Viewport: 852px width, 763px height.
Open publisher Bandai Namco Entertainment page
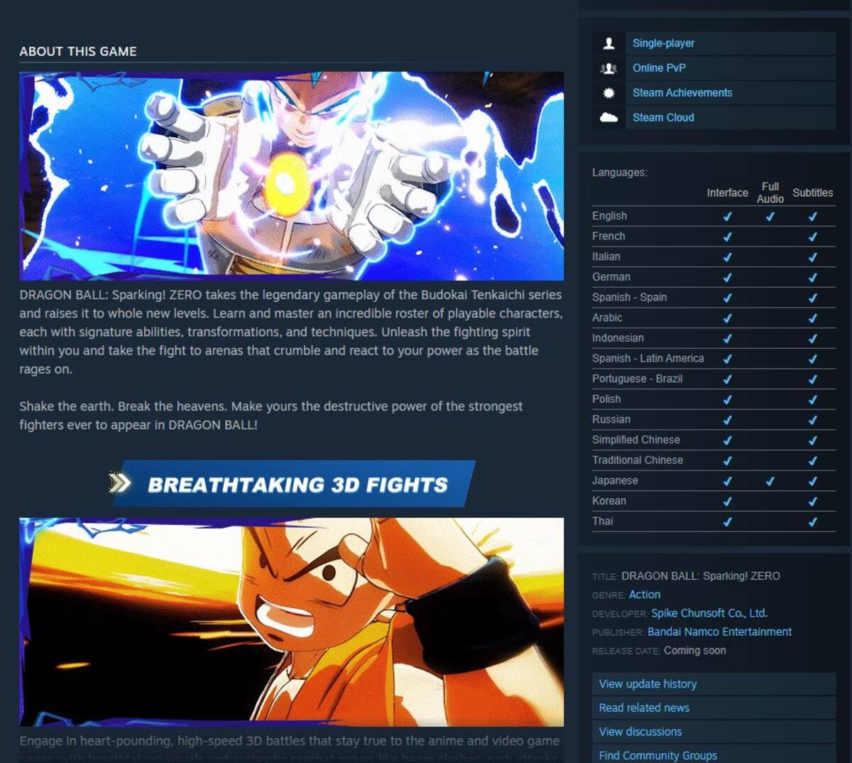(x=719, y=632)
